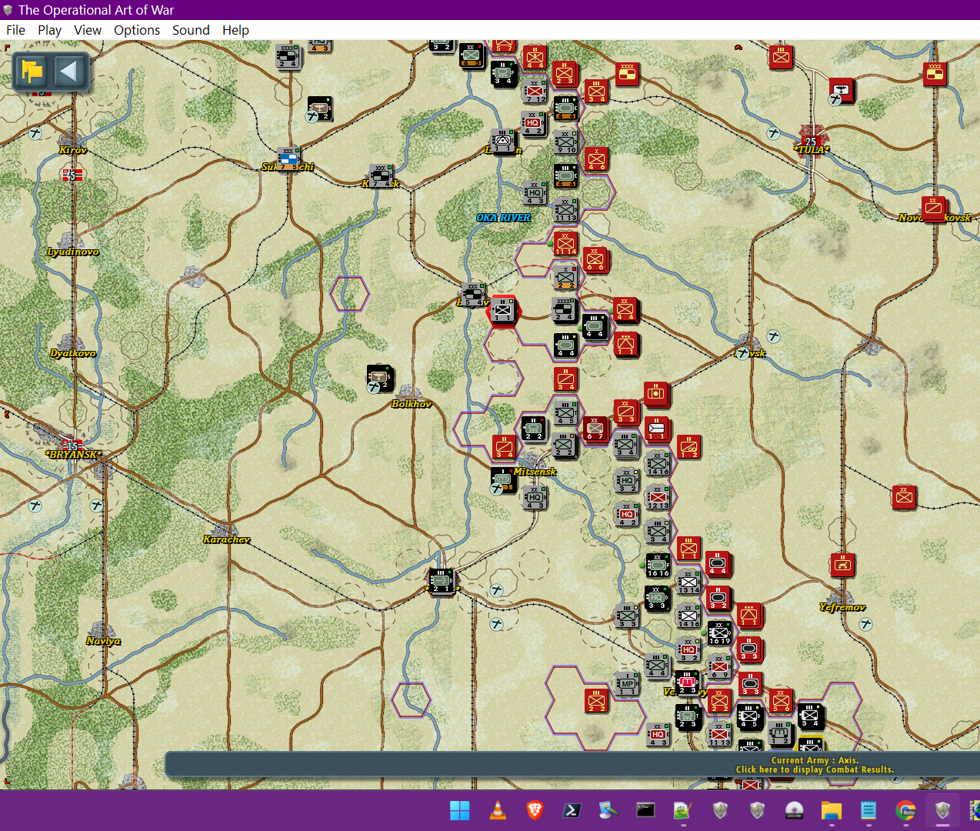Click the Kirov city label

coord(73,150)
